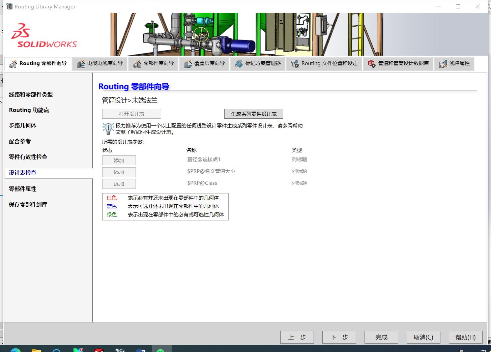The width and height of the screenshot is (491, 352).
Task: Click 列标题 in the 直径@连接点1 row
Action: tap(299, 159)
